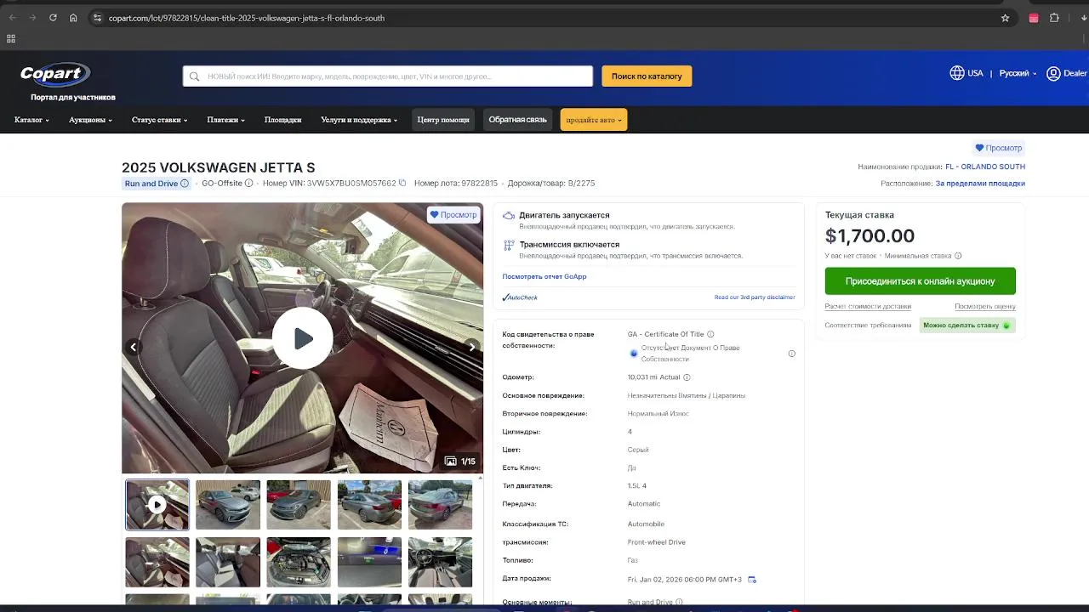Image resolution: width=1089 pixels, height=612 pixels.
Task: Open the Площадки menu item
Action: click(282, 120)
